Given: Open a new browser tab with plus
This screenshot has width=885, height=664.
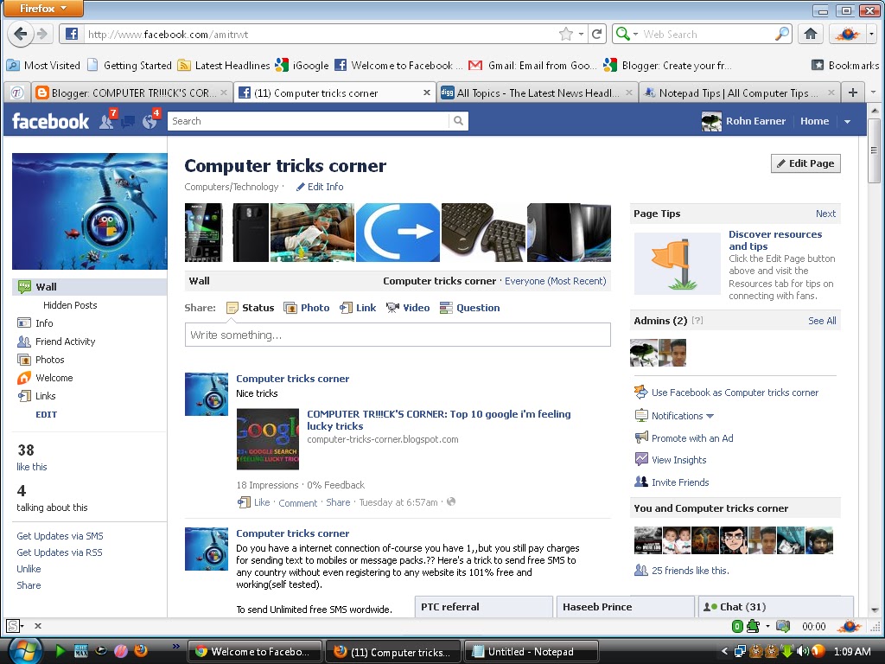Looking at the screenshot, I should (x=853, y=92).
